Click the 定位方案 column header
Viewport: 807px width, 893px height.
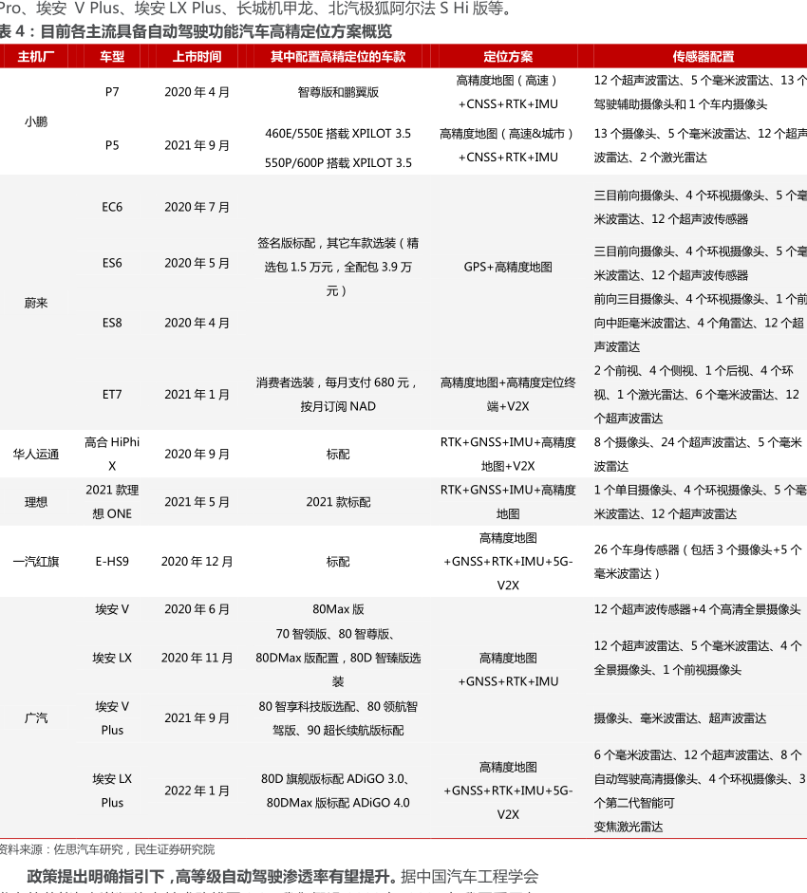click(508, 56)
